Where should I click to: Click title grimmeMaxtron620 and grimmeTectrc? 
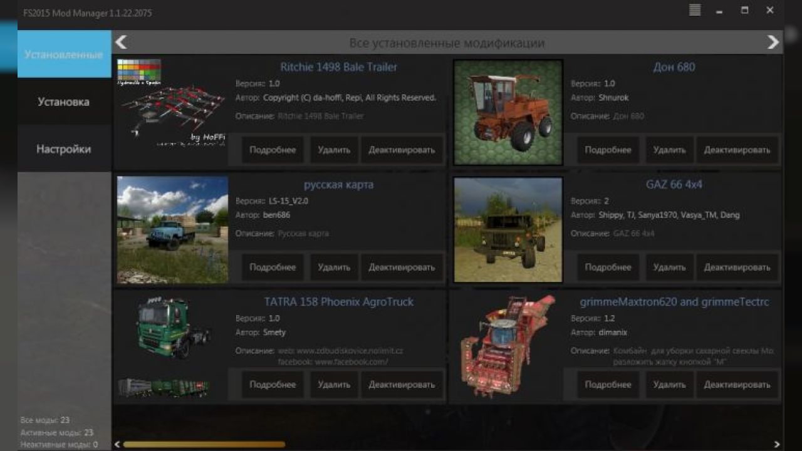pos(674,302)
